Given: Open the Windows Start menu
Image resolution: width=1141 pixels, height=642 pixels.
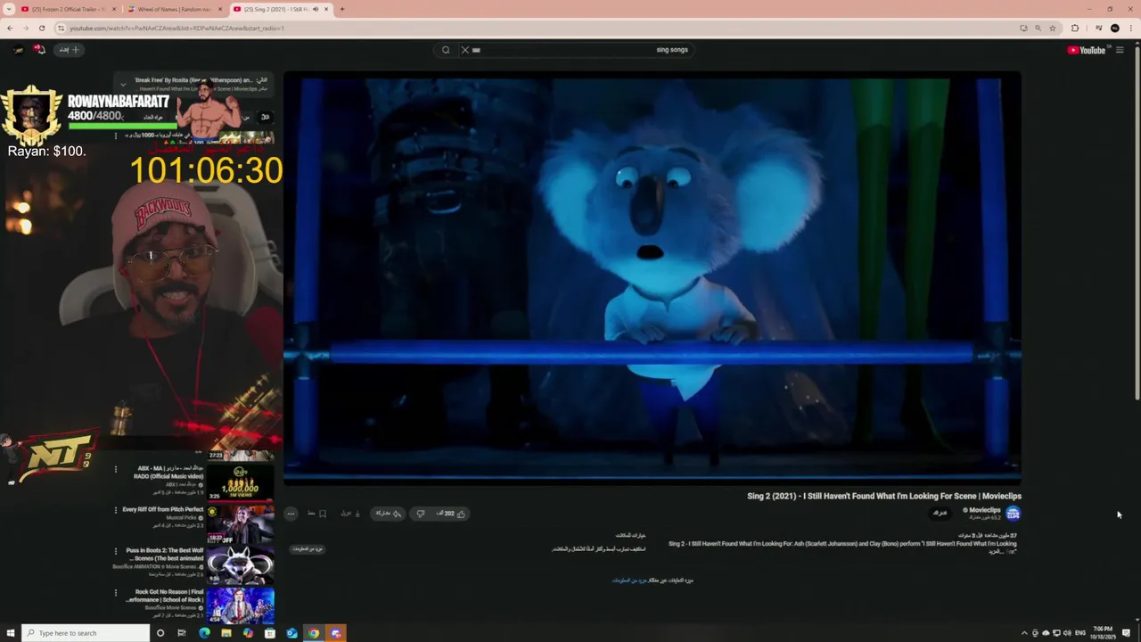Looking at the screenshot, I should pyautogui.click(x=11, y=633).
